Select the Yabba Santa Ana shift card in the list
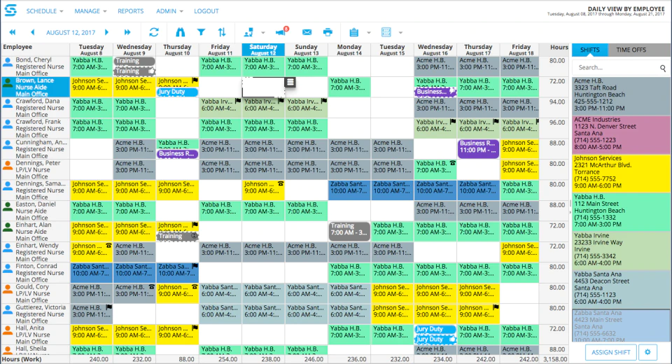The image size is (672, 364). click(x=621, y=288)
